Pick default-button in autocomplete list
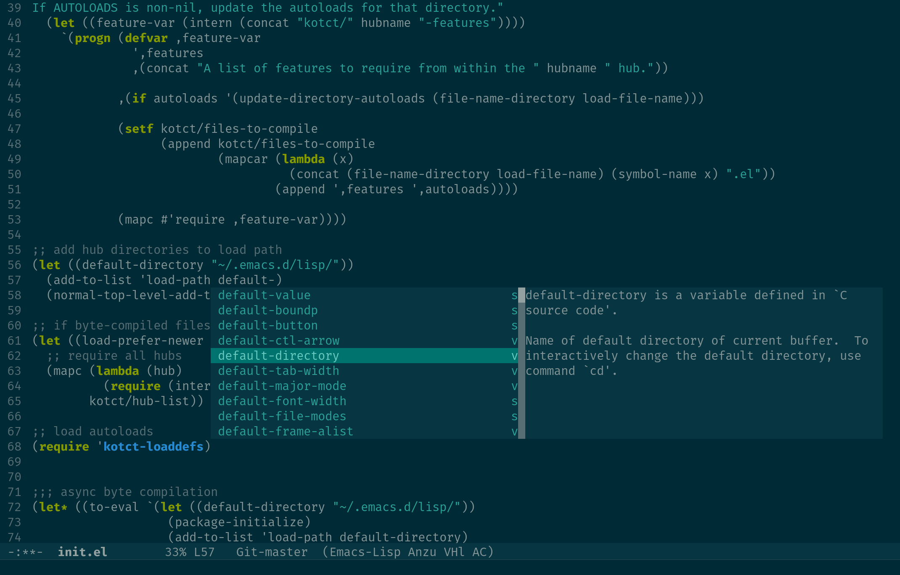This screenshot has width=900, height=575. pos(268,325)
